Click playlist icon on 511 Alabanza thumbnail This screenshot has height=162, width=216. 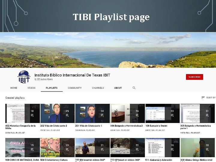[172, 149]
